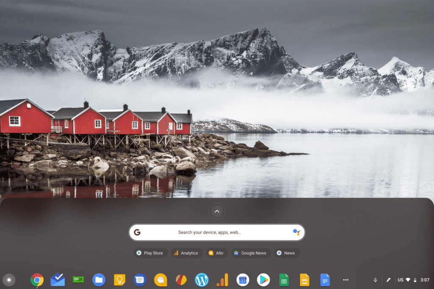Launch the WordPress app
The width and height of the screenshot is (434, 289).
tap(202, 280)
